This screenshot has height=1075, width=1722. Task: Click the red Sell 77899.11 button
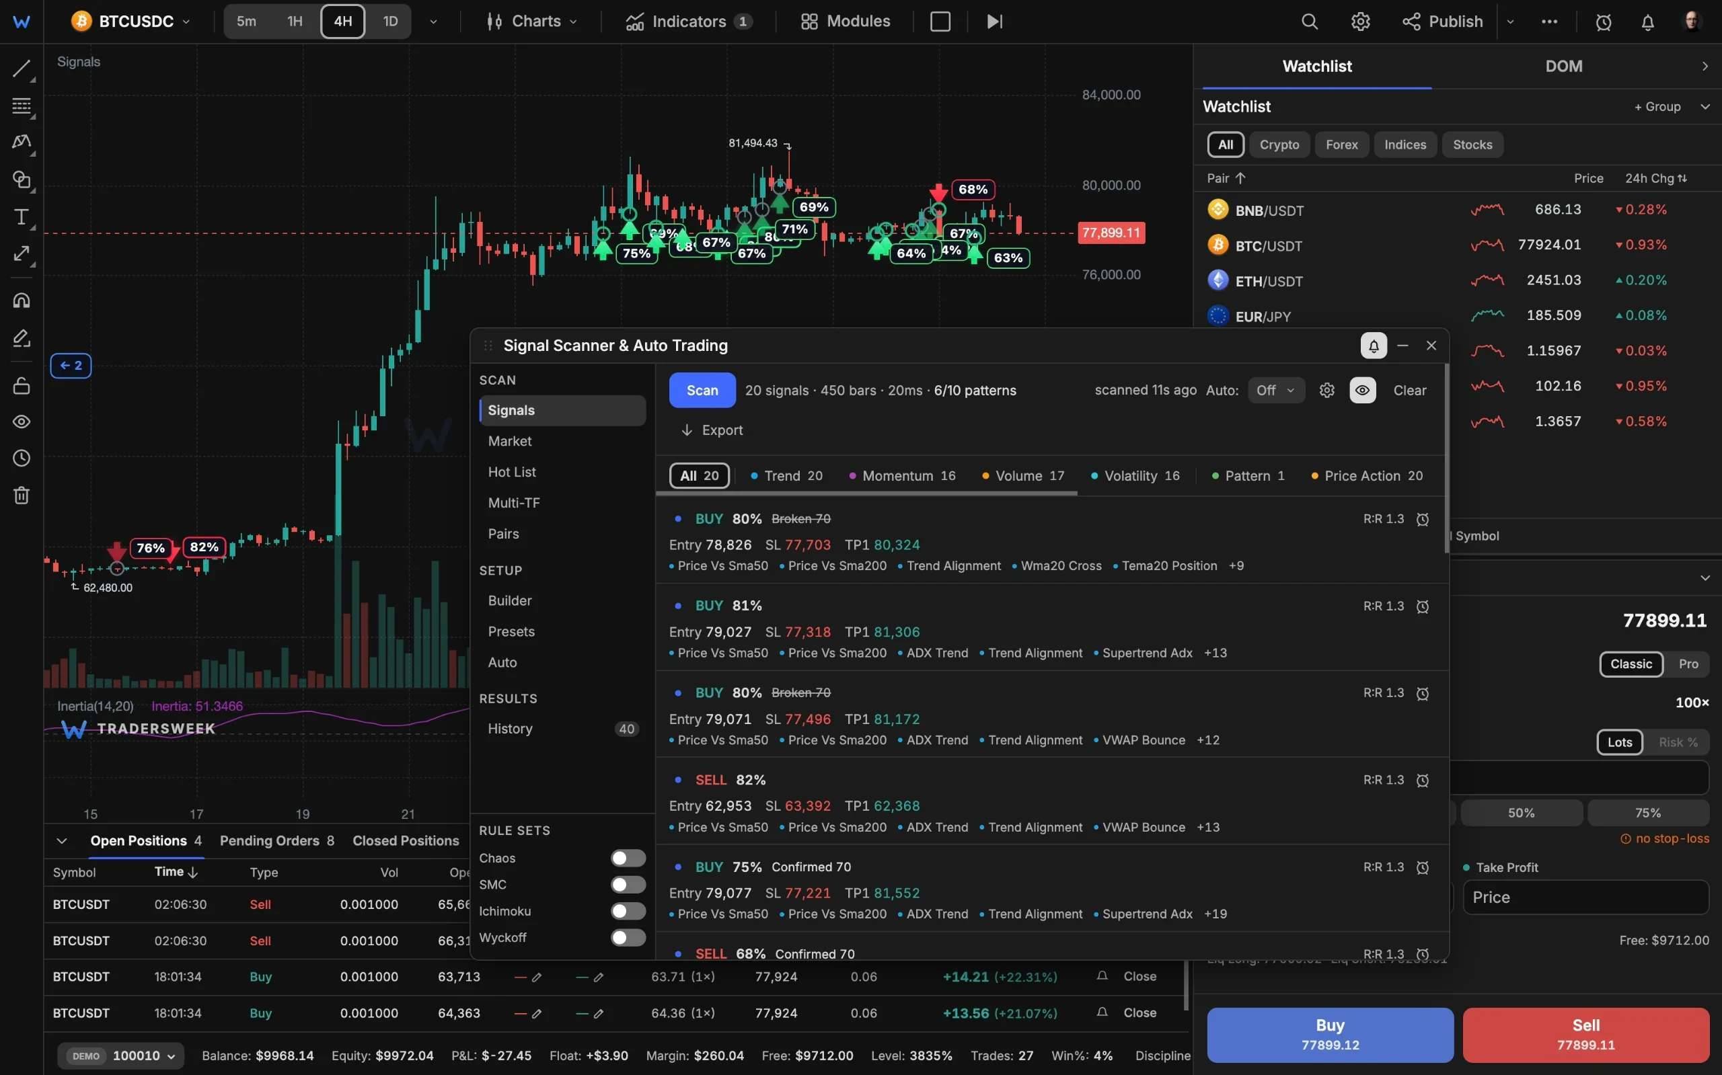pyautogui.click(x=1585, y=1035)
